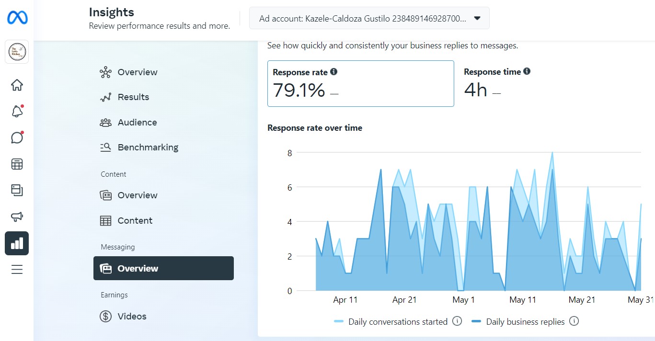Open the Planner grid icon
The height and width of the screenshot is (341, 655).
[17, 164]
